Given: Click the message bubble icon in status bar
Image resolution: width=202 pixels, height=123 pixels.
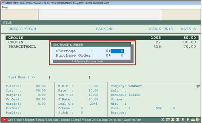Looking at the screenshot, I should point(168,120).
